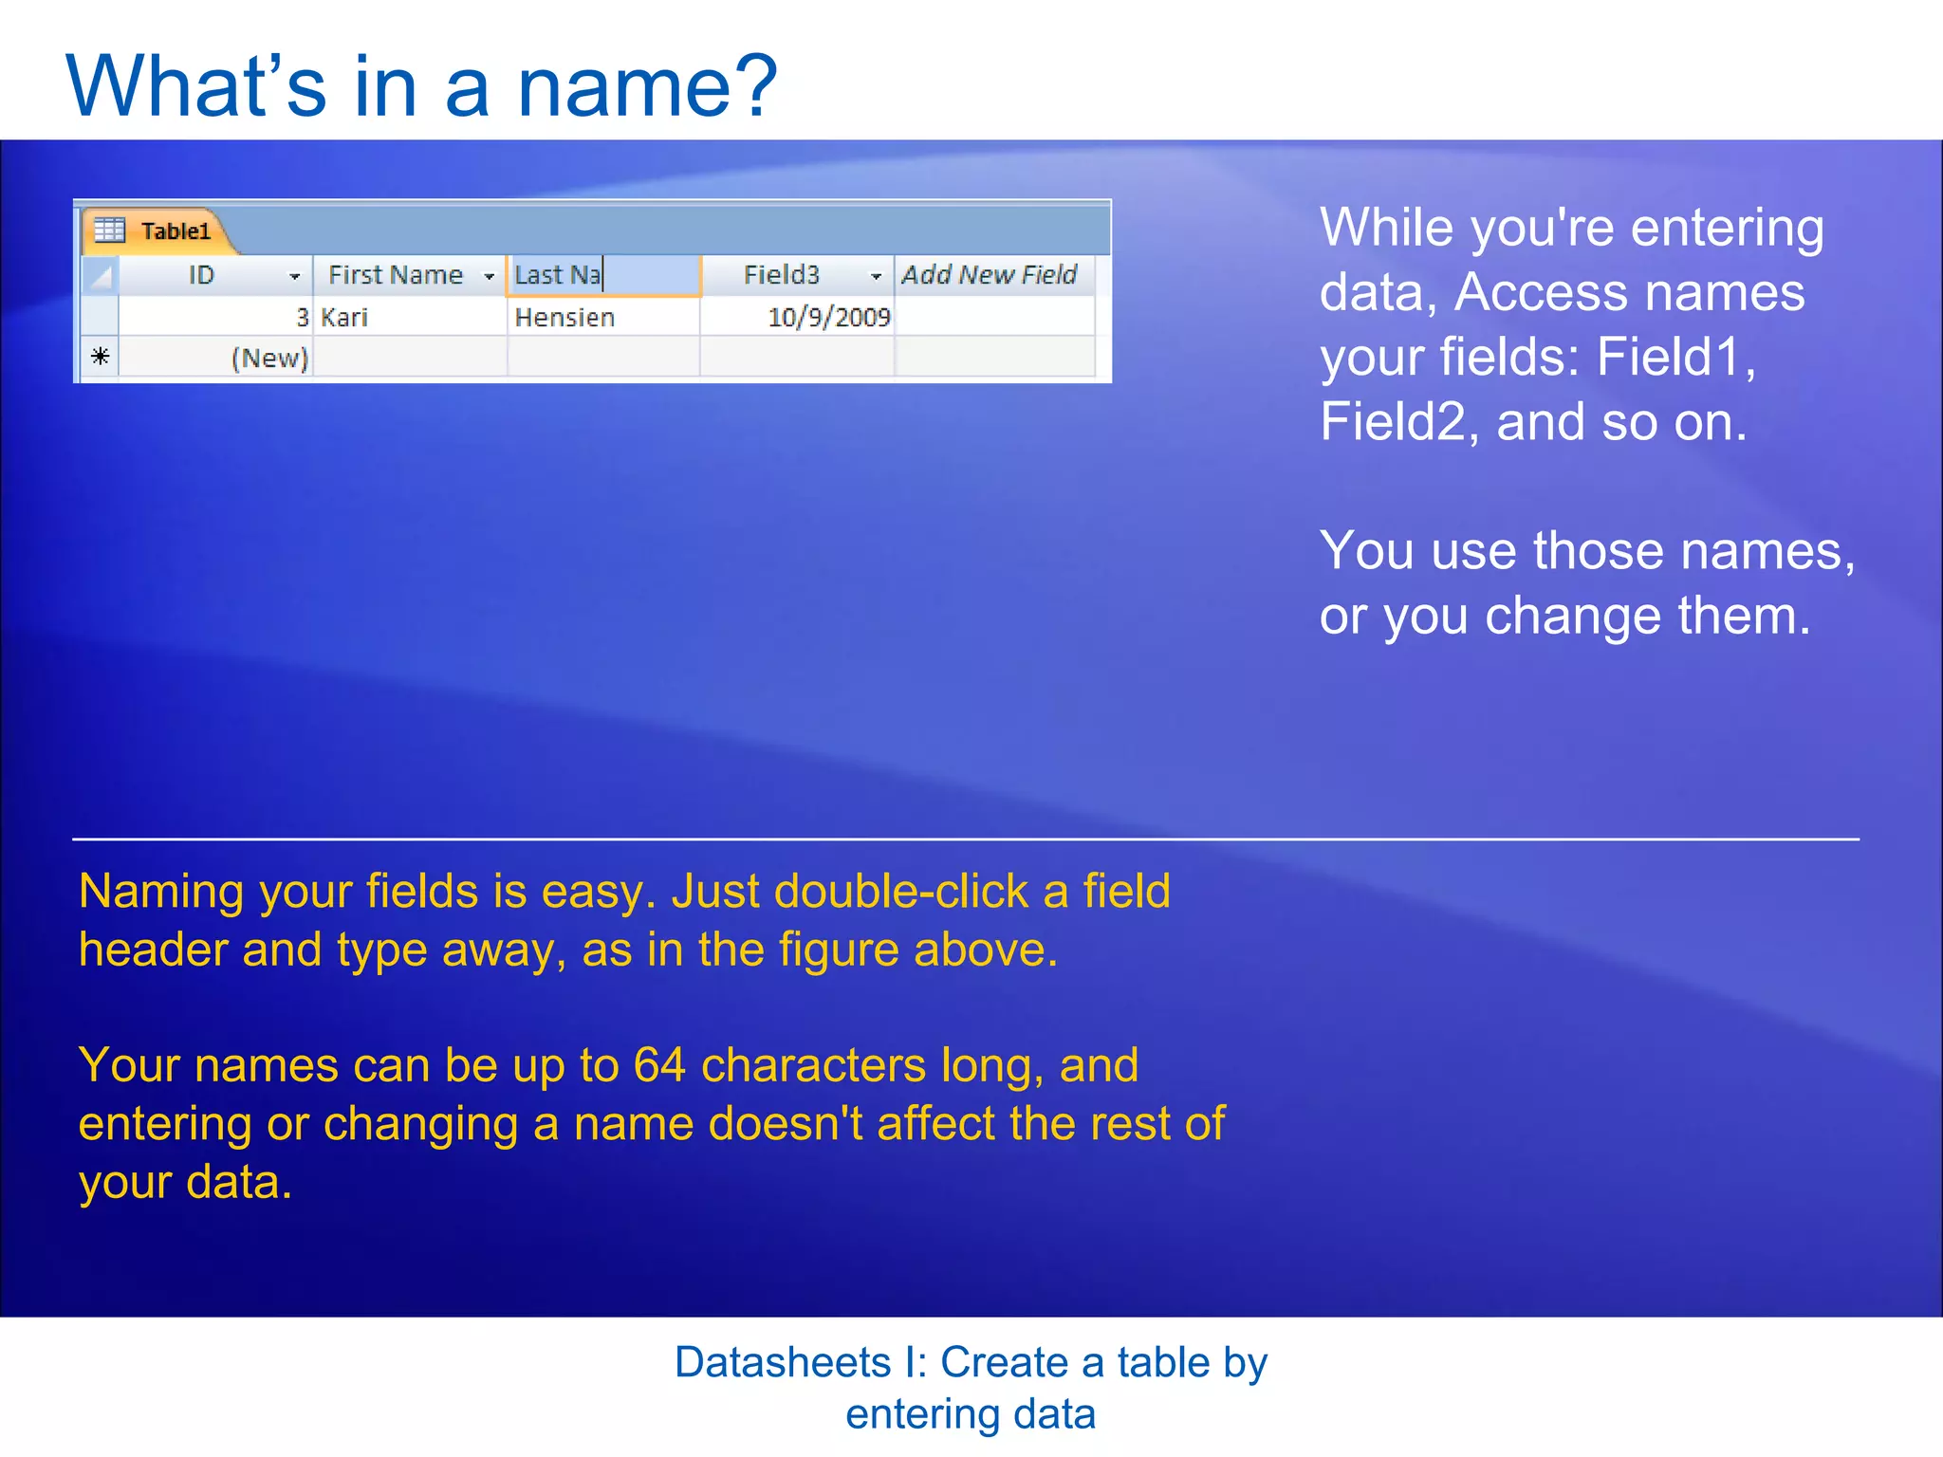Image resolution: width=1943 pixels, height=1457 pixels.
Task: Click the empty Field3 cell in new row
Action: pyautogui.click(x=798, y=358)
